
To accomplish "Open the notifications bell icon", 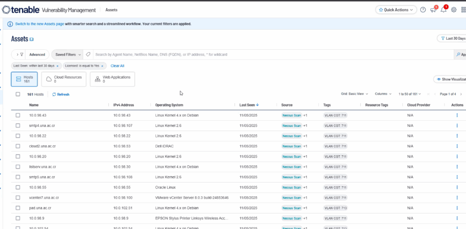I will [x=443, y=10].
